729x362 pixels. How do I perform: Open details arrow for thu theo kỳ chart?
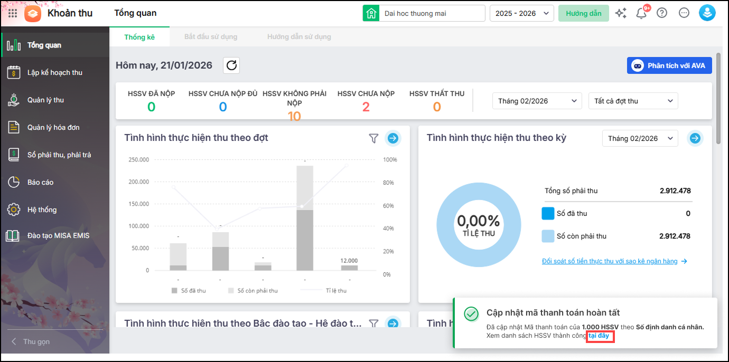[695, 138]
